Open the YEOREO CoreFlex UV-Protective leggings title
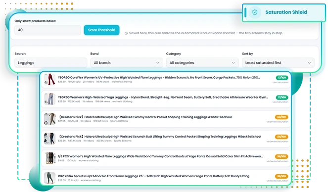This screenshot has width=328, height=192. click(159, 77)
